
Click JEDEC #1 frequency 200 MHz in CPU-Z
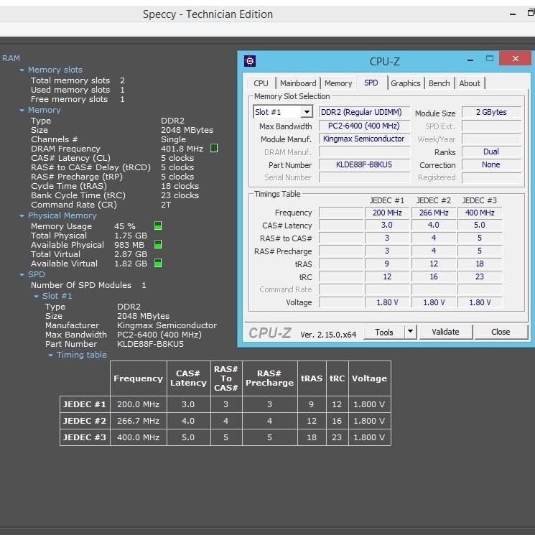point(387,213)
